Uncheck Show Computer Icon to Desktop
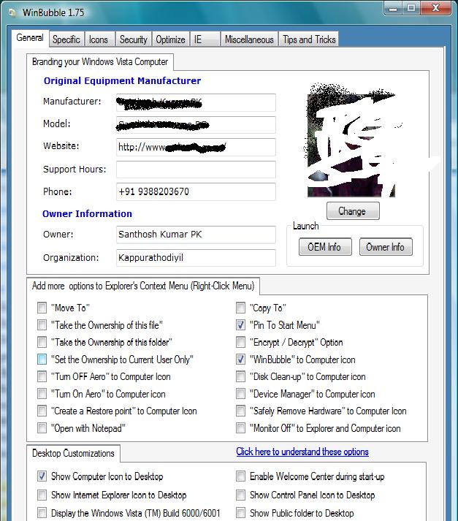Viewport: 458px width, 521px height. coord(42,476)
